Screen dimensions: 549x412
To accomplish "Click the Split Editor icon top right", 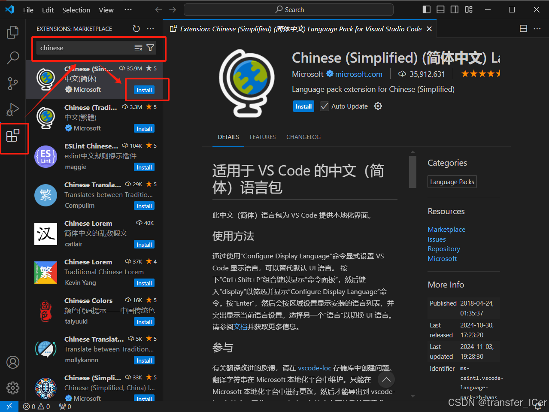I will coord(523,28).
